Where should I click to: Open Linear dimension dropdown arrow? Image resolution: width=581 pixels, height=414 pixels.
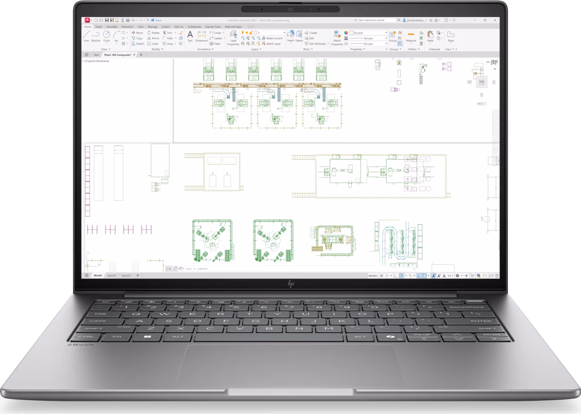[224, 33]
